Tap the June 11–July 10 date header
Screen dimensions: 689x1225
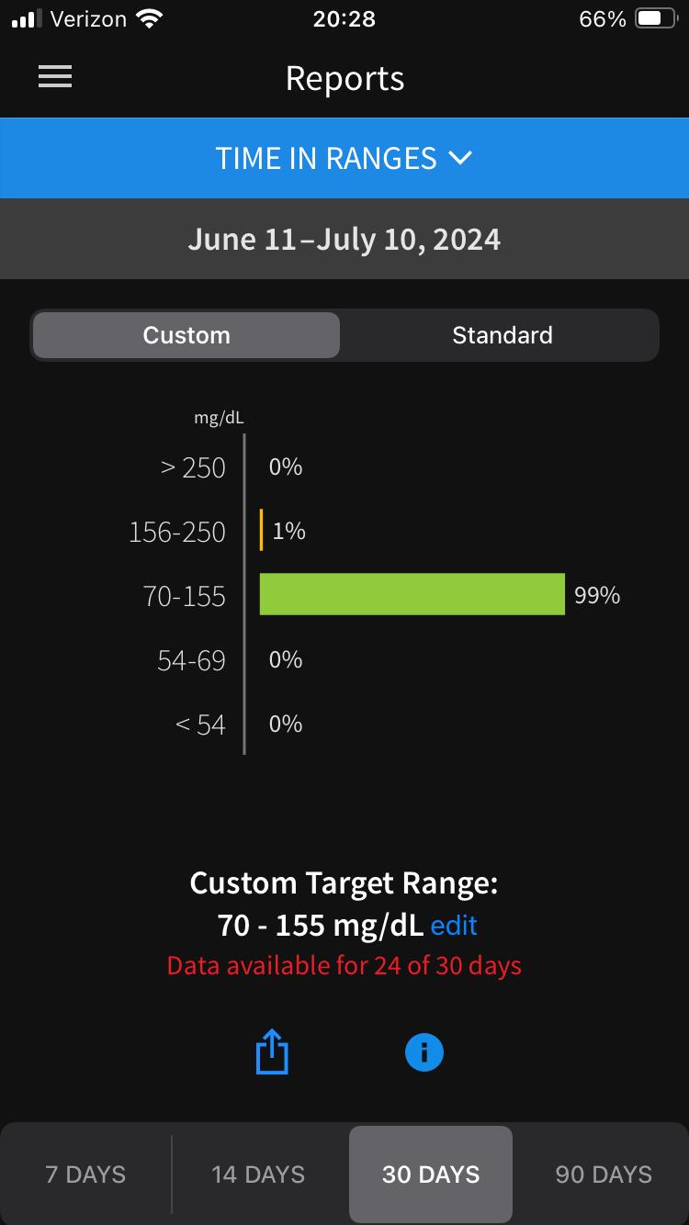click(x=344, y=239)
